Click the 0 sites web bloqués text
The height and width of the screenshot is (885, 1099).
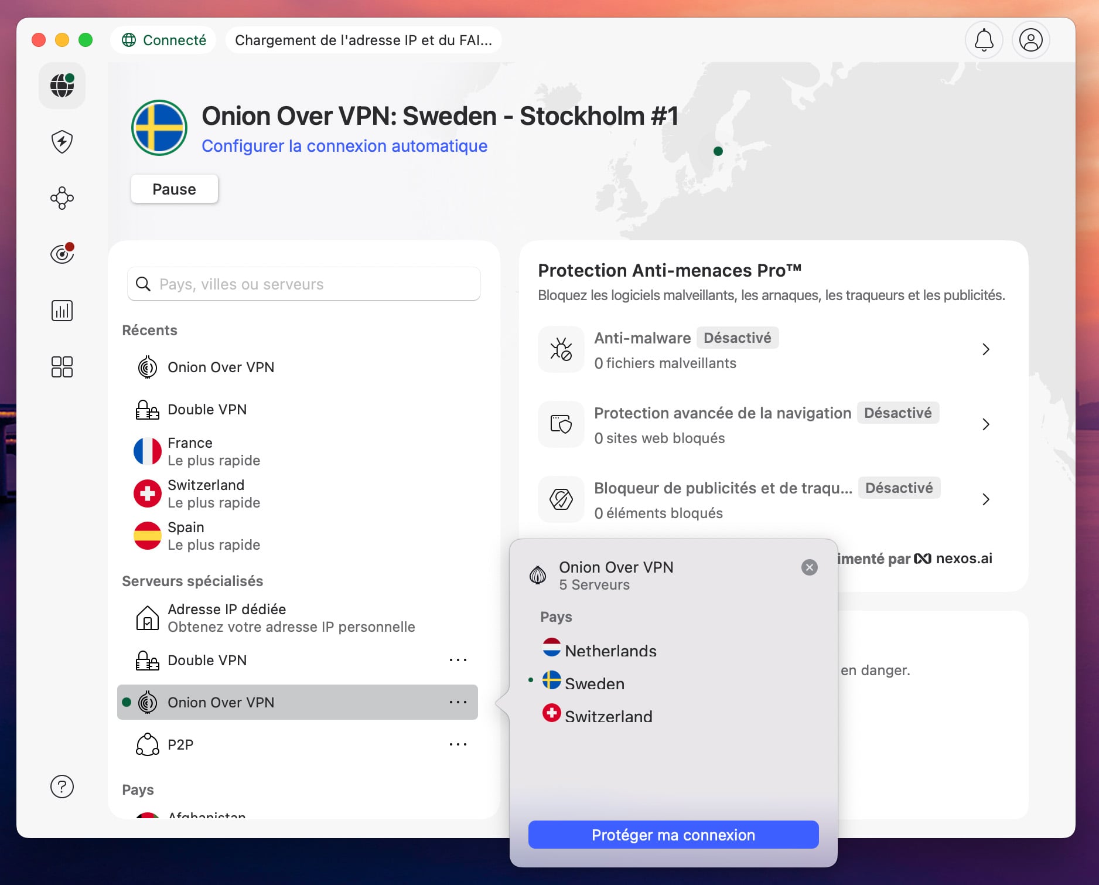pyautogui.click(x=659, y=438)
